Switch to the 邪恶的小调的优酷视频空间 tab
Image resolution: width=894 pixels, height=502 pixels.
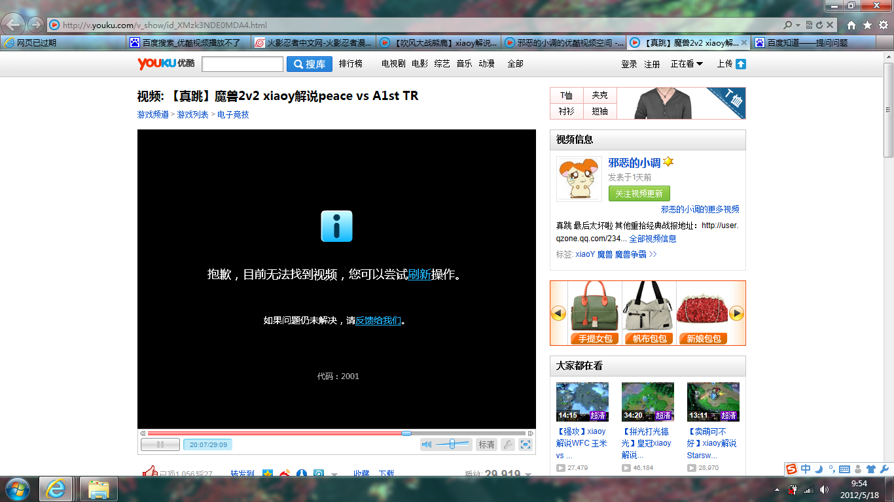pyautogui.click(x=563, y=42)
